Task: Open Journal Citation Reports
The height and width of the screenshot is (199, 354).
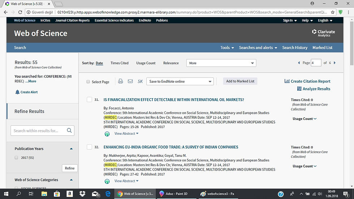Action: pos(73,20)
